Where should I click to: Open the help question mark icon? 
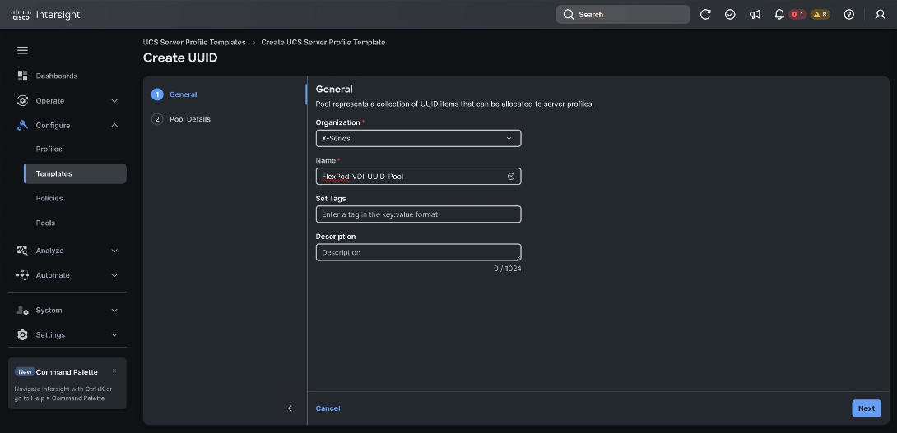pyautogui.click(x=849, y=14)
